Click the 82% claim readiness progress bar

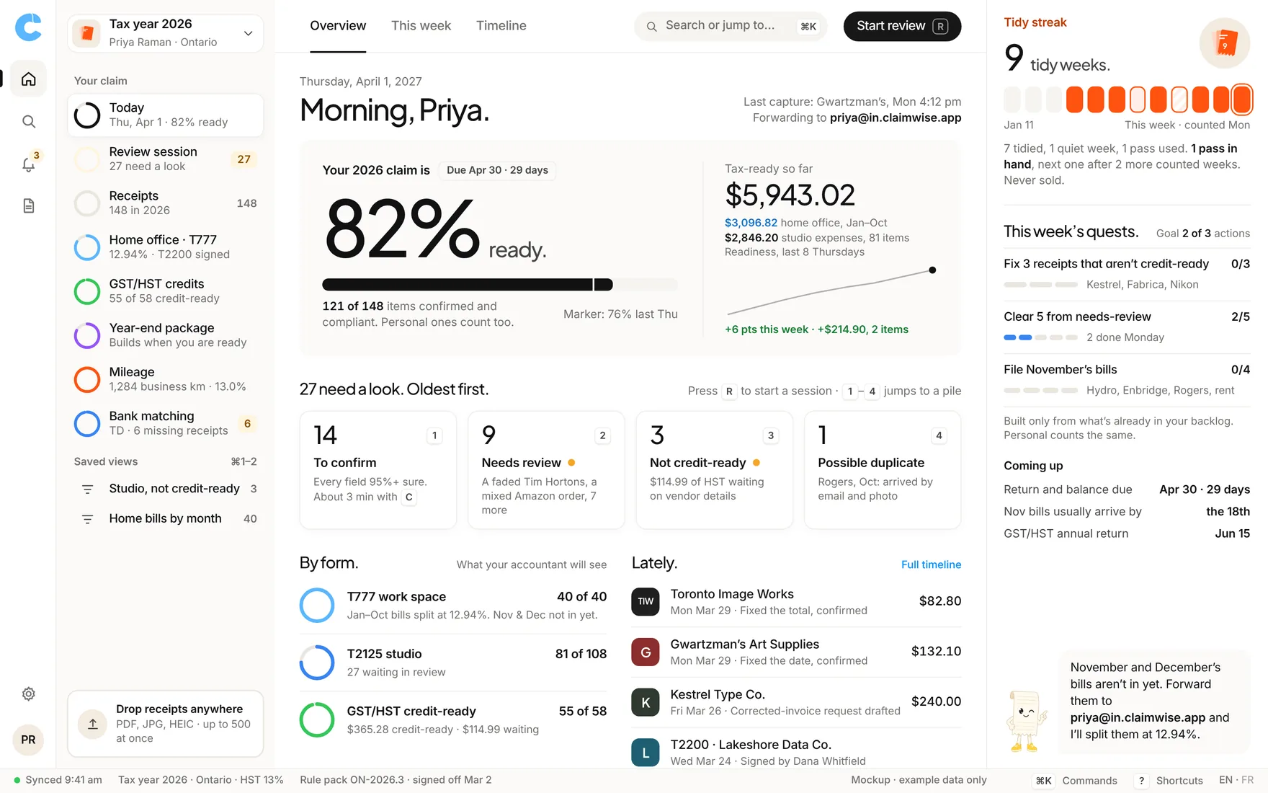coord(500,284)
